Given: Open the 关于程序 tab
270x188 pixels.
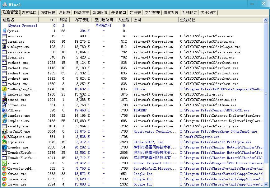Looking at the screenshot, I should point(208,13).
